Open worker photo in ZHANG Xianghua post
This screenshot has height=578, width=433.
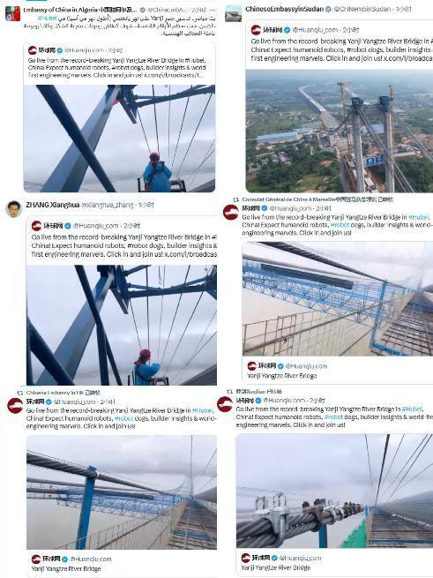(x=122, y=325)
